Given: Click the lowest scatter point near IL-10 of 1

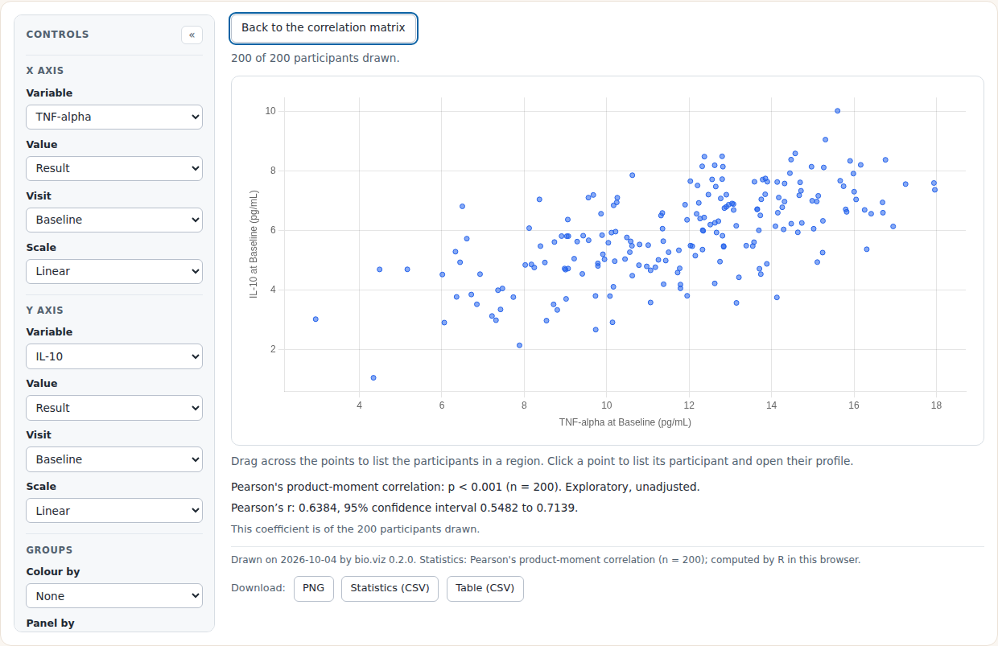Looking at the screenshot, I should [373, 377].
